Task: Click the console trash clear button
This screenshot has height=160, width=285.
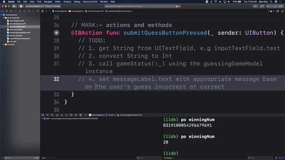Action: (x=277, y=158)
